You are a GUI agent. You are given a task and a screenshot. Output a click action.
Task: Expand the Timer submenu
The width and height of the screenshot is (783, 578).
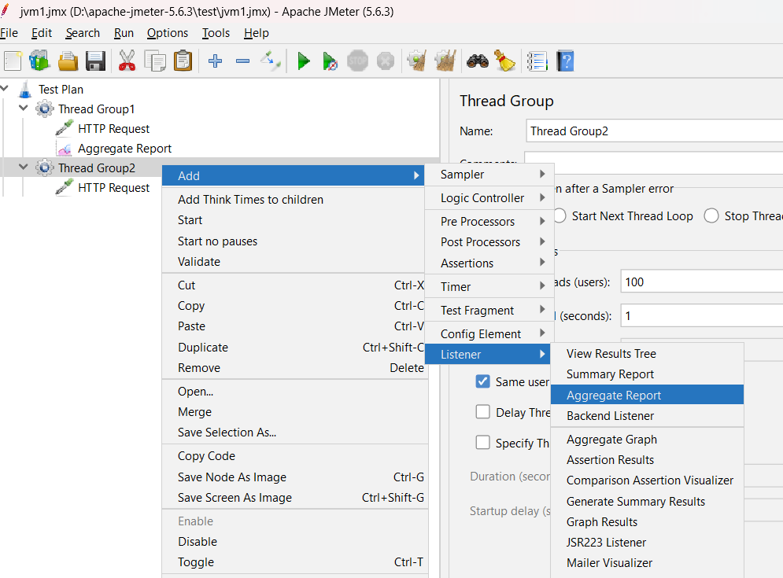pyautogui.click(x=489, y=286)
